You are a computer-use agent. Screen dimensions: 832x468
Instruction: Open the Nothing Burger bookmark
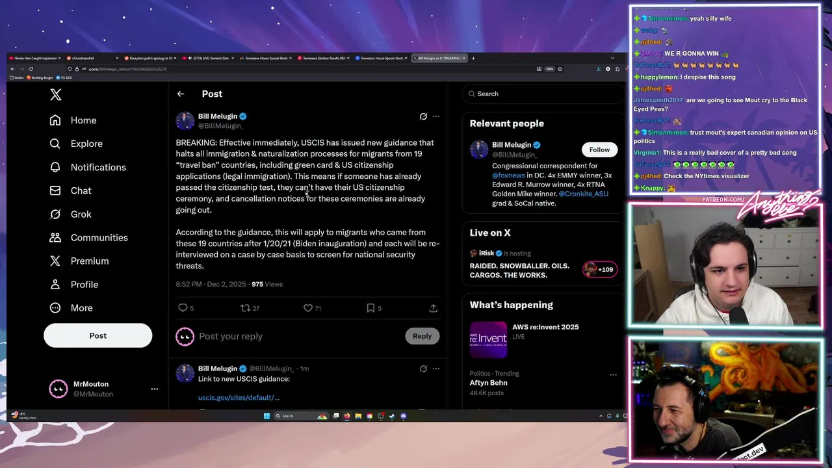40,77
